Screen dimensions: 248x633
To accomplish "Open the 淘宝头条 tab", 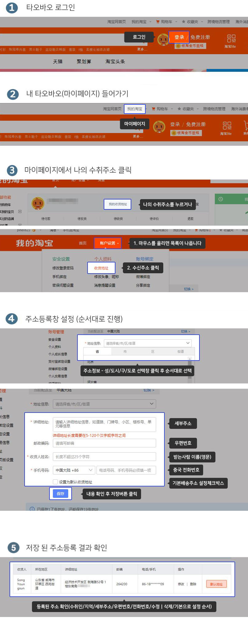I will pos(115,62).
